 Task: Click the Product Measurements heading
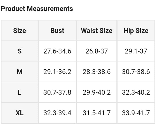[37, 9]
